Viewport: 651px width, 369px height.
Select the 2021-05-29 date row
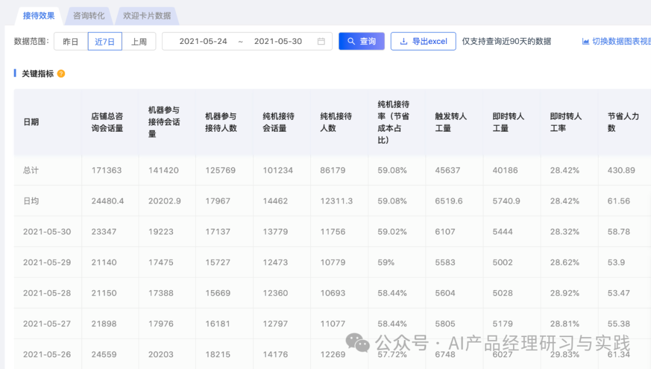click(x=47, y=262)
